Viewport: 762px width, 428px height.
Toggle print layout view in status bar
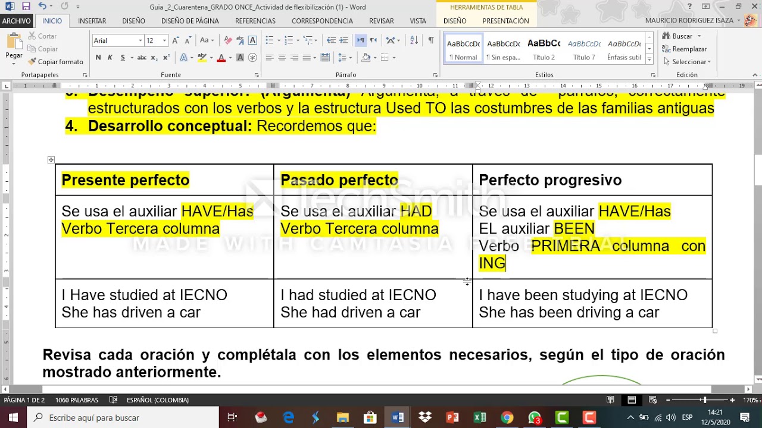632,400
